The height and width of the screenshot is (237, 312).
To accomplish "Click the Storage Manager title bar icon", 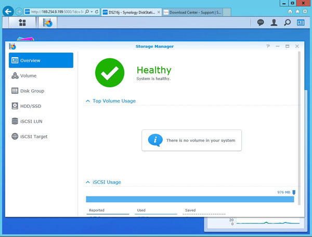I will point(12,46).
